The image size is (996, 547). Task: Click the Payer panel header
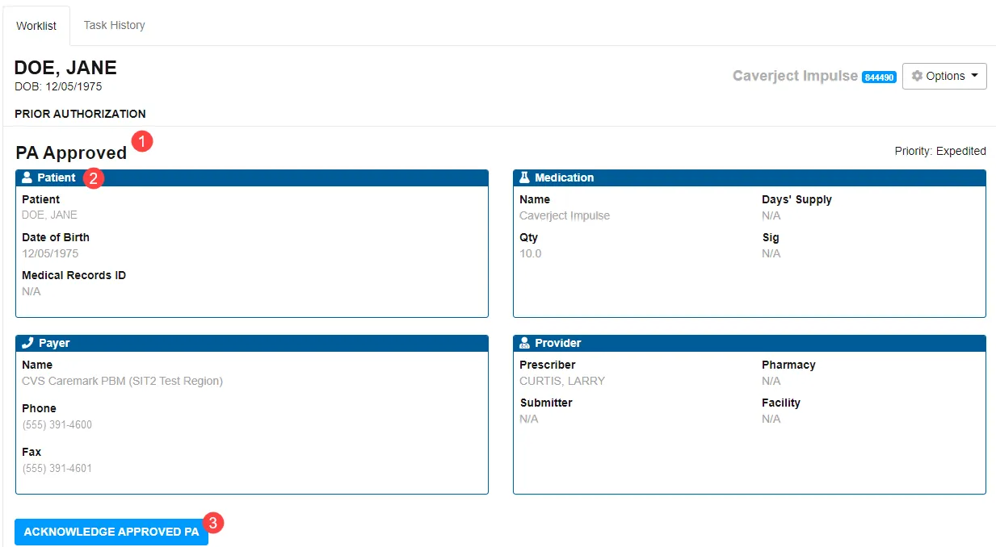(252, 343)
